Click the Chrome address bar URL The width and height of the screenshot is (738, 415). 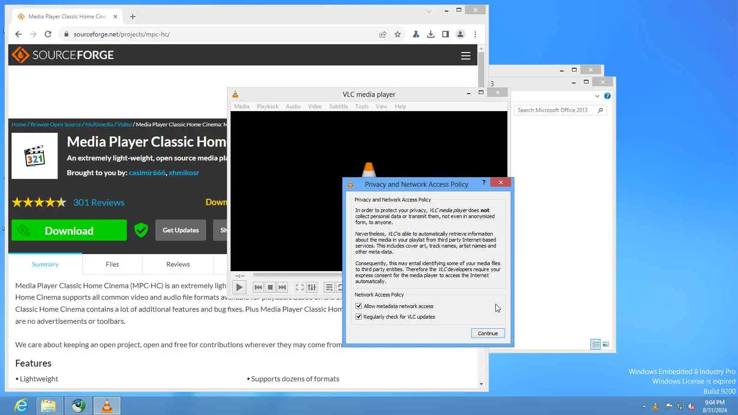[x=122, y=34]
